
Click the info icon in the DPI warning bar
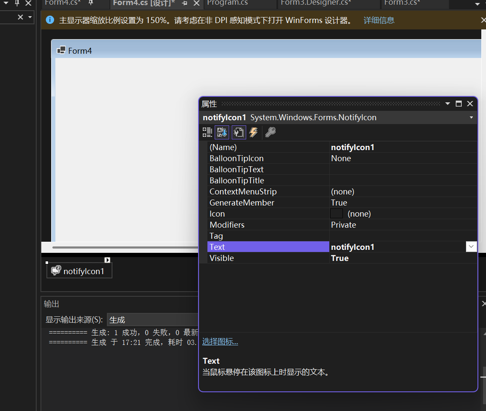(x=50, y=20)
